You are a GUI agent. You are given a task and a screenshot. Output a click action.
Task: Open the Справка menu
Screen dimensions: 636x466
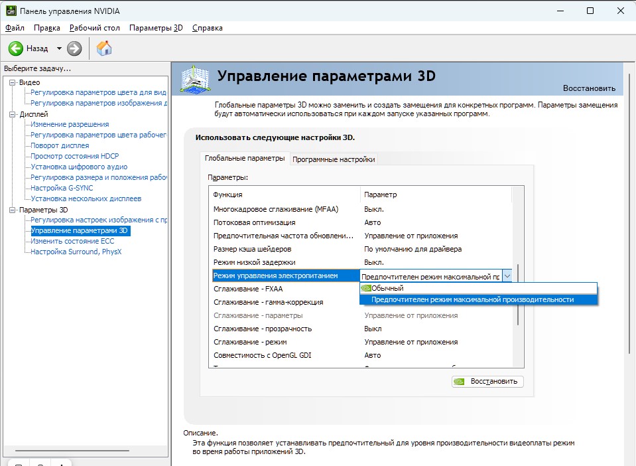tap(208, 28)
